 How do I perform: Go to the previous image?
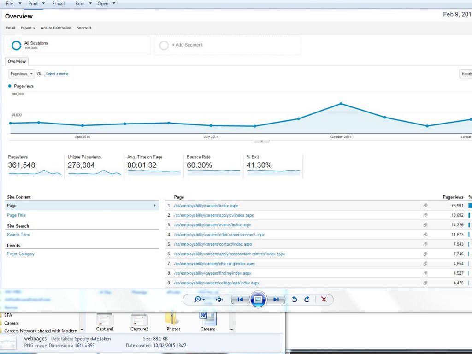tap(240, 300)
